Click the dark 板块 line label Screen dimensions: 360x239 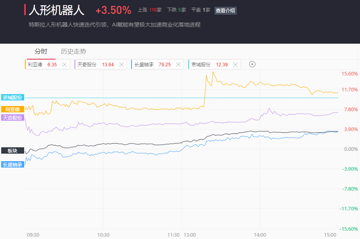pos(12,150)
